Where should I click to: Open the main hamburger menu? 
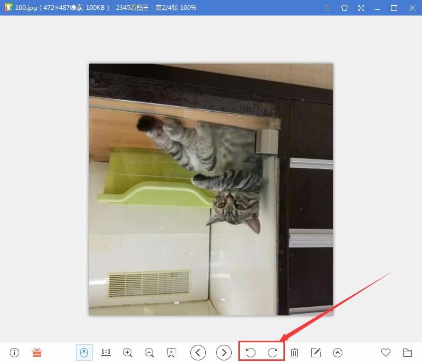pyautogui.click(x=328, y=8)
